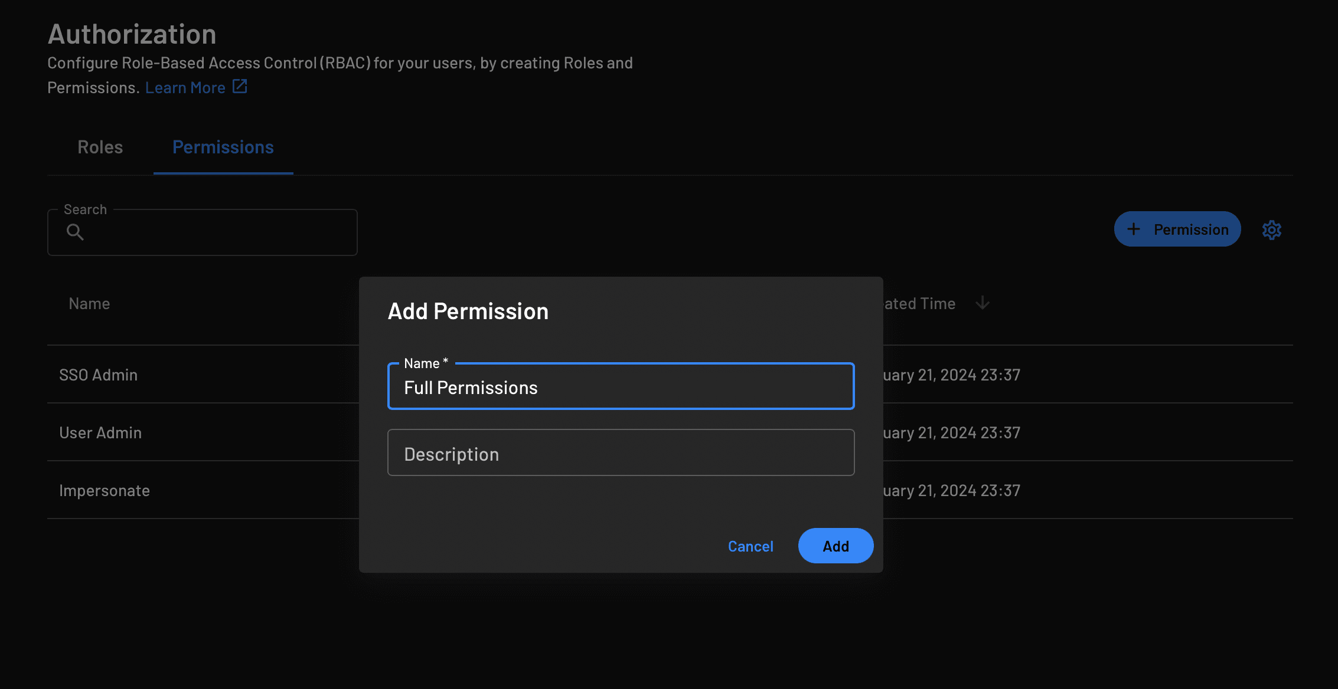Sort by the Created Time column header
This screenshot has height=689, width=1338.
[x=919, y=304]
